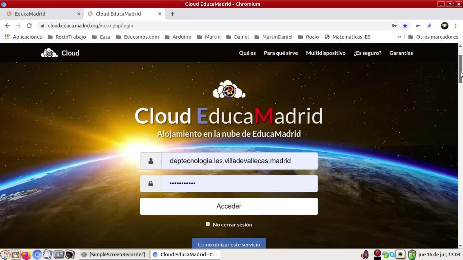Open the Daniel bookmarks folder

(x=237, y=37)
